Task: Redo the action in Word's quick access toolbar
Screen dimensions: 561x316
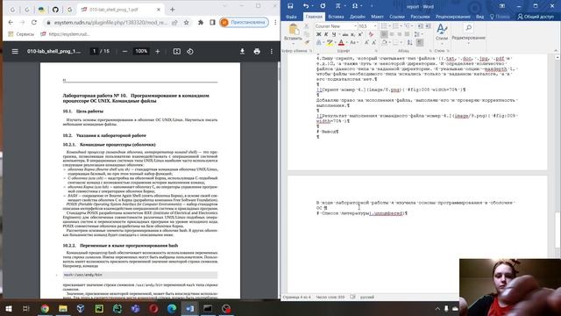Action: 323,6
